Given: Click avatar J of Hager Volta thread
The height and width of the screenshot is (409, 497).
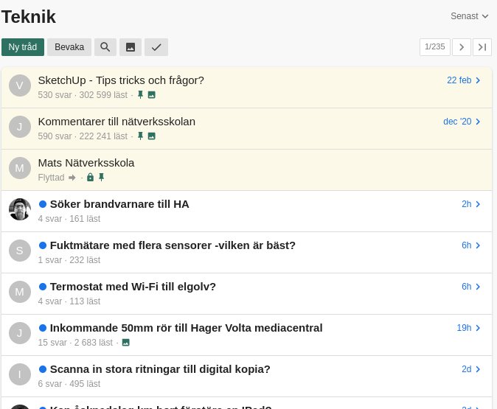Looking at the screenshot, I should tap(20, 333).
